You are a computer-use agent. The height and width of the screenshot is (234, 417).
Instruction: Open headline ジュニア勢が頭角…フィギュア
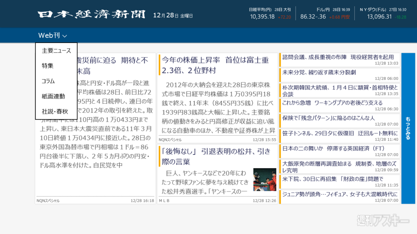[x=339, y=197]
